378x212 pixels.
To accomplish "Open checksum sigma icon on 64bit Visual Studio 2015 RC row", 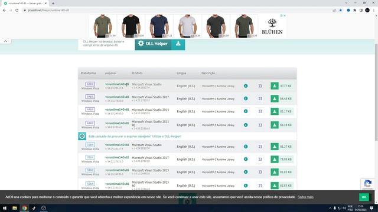I will pyautogui.click(x=260, y=125).
